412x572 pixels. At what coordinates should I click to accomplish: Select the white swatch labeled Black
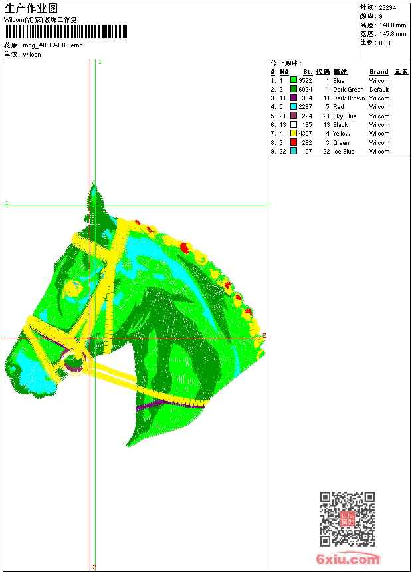click(x=293, y=124)
